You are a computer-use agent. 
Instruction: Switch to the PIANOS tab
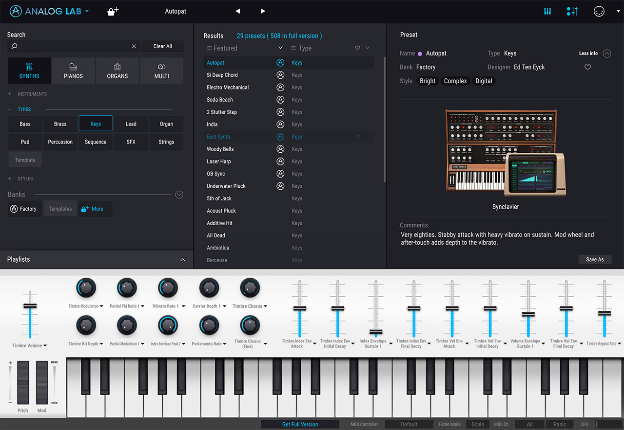73,71
